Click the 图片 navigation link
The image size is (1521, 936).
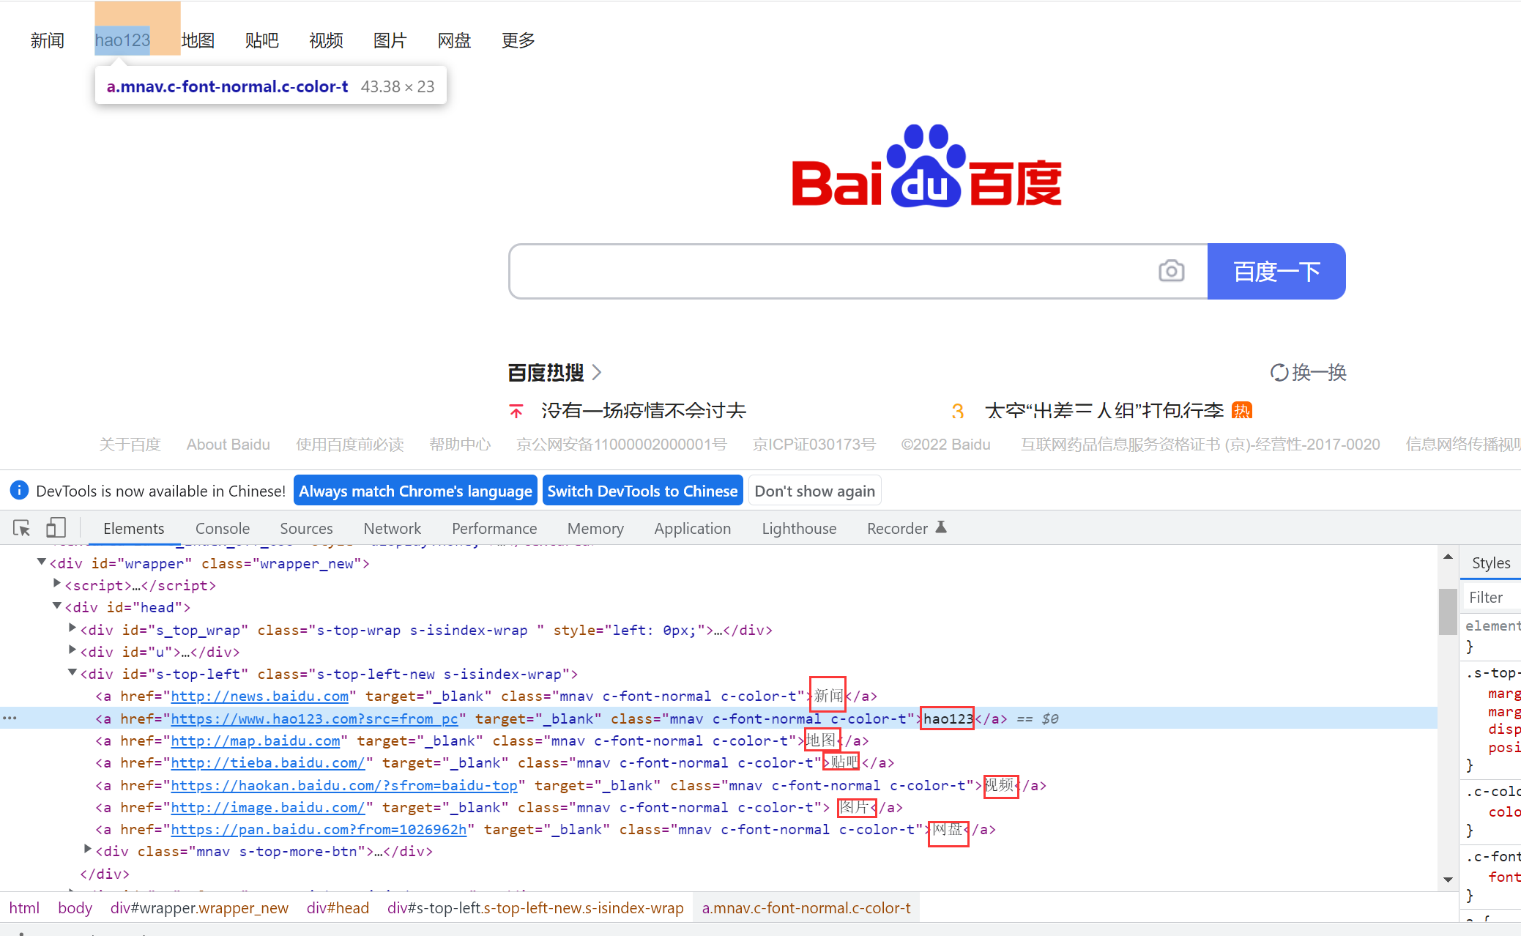[390, 40]
